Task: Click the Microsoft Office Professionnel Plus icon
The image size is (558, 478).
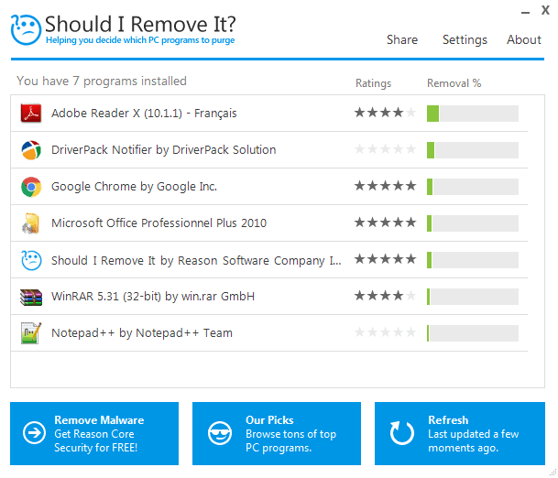Action: (31, 223)
